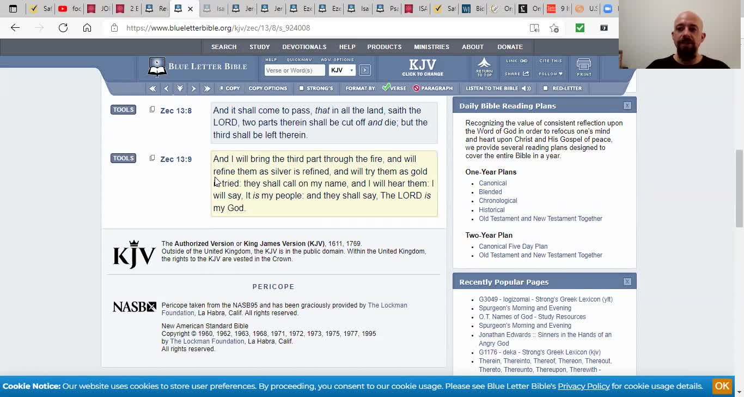Click the page vertical scrollbar thumb
This screenshot has width=744, height=397.
pyautogui.click(x=739, y=188)
